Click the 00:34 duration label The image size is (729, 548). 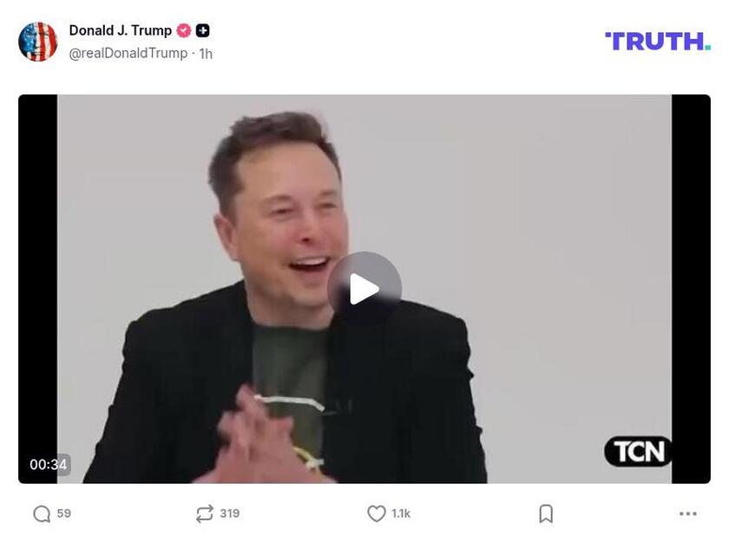(49, 465)
